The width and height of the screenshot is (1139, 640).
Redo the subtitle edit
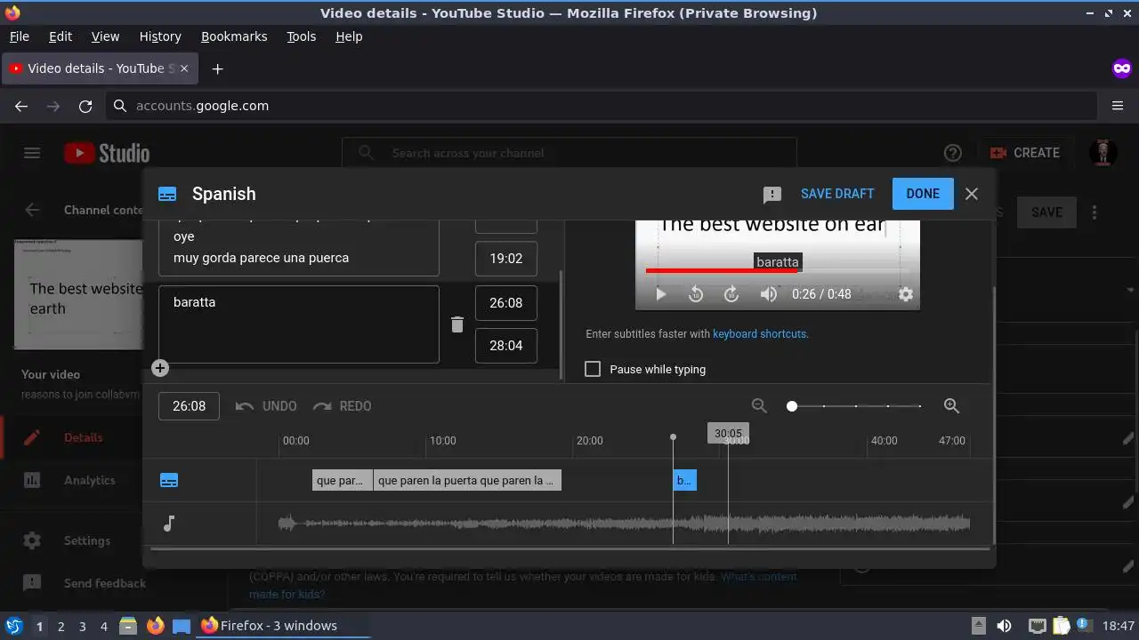(x=343, y=406)
